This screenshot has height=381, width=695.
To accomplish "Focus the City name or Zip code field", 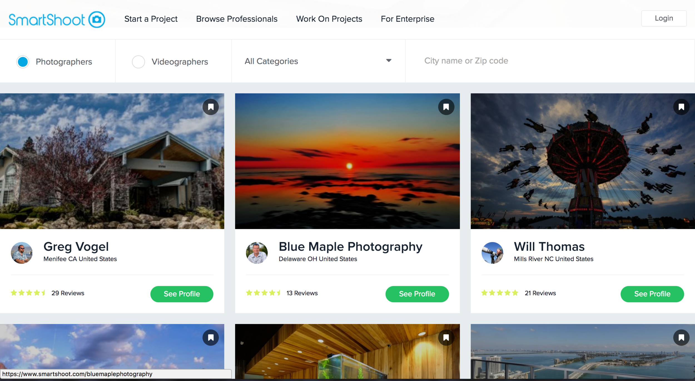I will click(550, 61).
